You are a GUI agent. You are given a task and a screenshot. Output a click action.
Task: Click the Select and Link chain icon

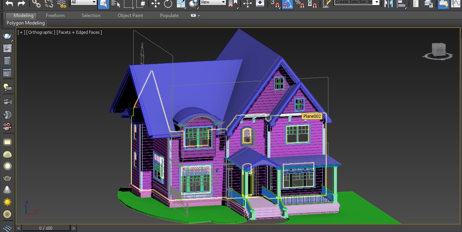(36, 3)
